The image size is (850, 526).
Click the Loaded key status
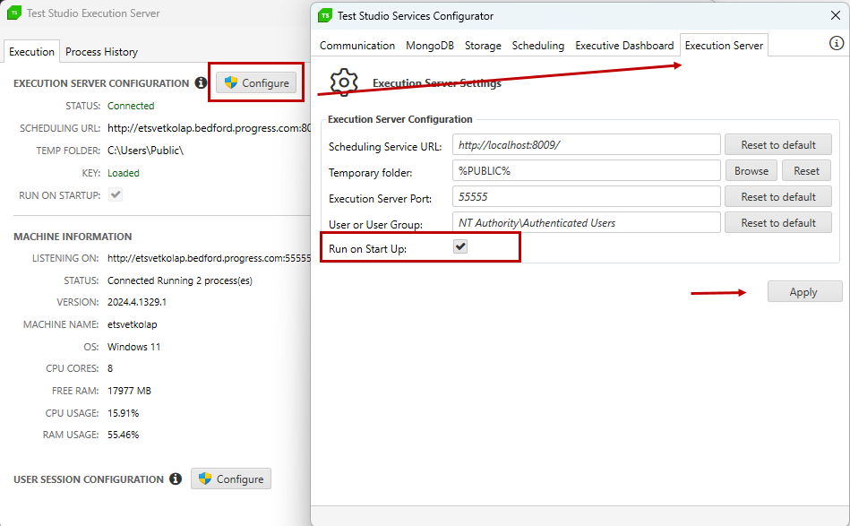123,173
